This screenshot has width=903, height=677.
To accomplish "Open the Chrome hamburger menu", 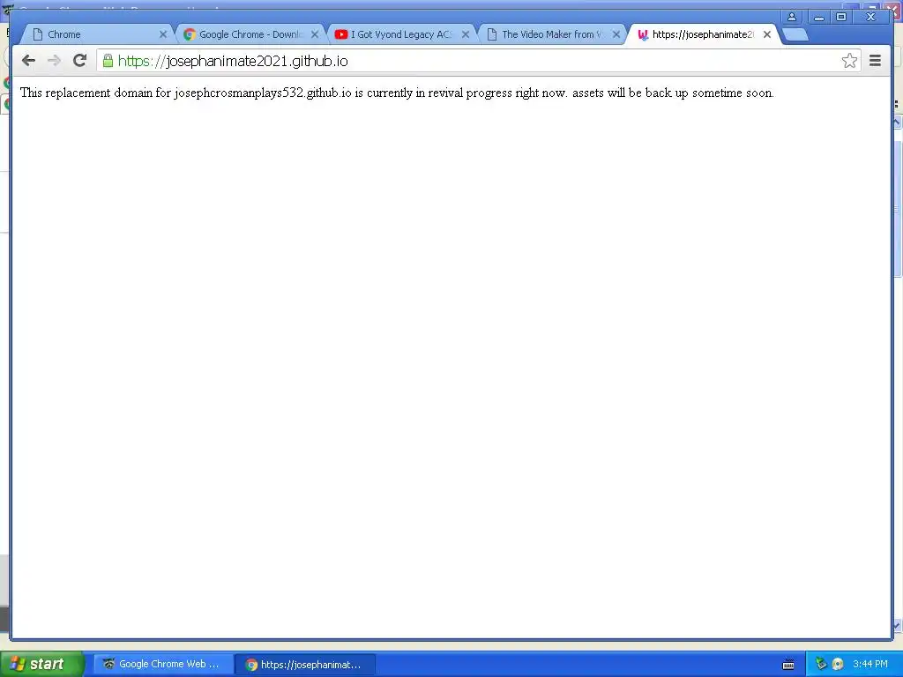I will tap(875, 61).
